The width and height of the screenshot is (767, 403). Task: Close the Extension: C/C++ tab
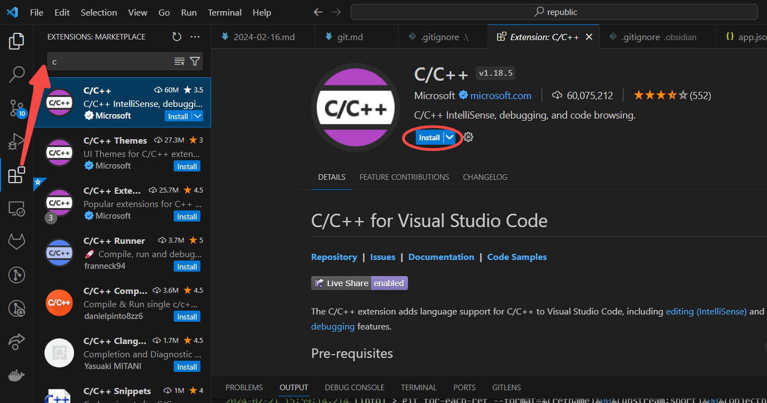pos(589,37)
